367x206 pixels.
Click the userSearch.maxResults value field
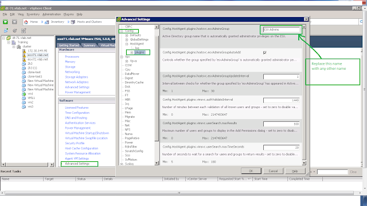click(282, 124)
